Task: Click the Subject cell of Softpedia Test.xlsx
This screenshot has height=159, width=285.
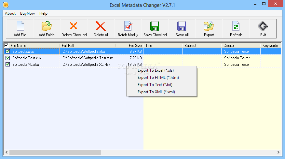Action: [202, 58]
